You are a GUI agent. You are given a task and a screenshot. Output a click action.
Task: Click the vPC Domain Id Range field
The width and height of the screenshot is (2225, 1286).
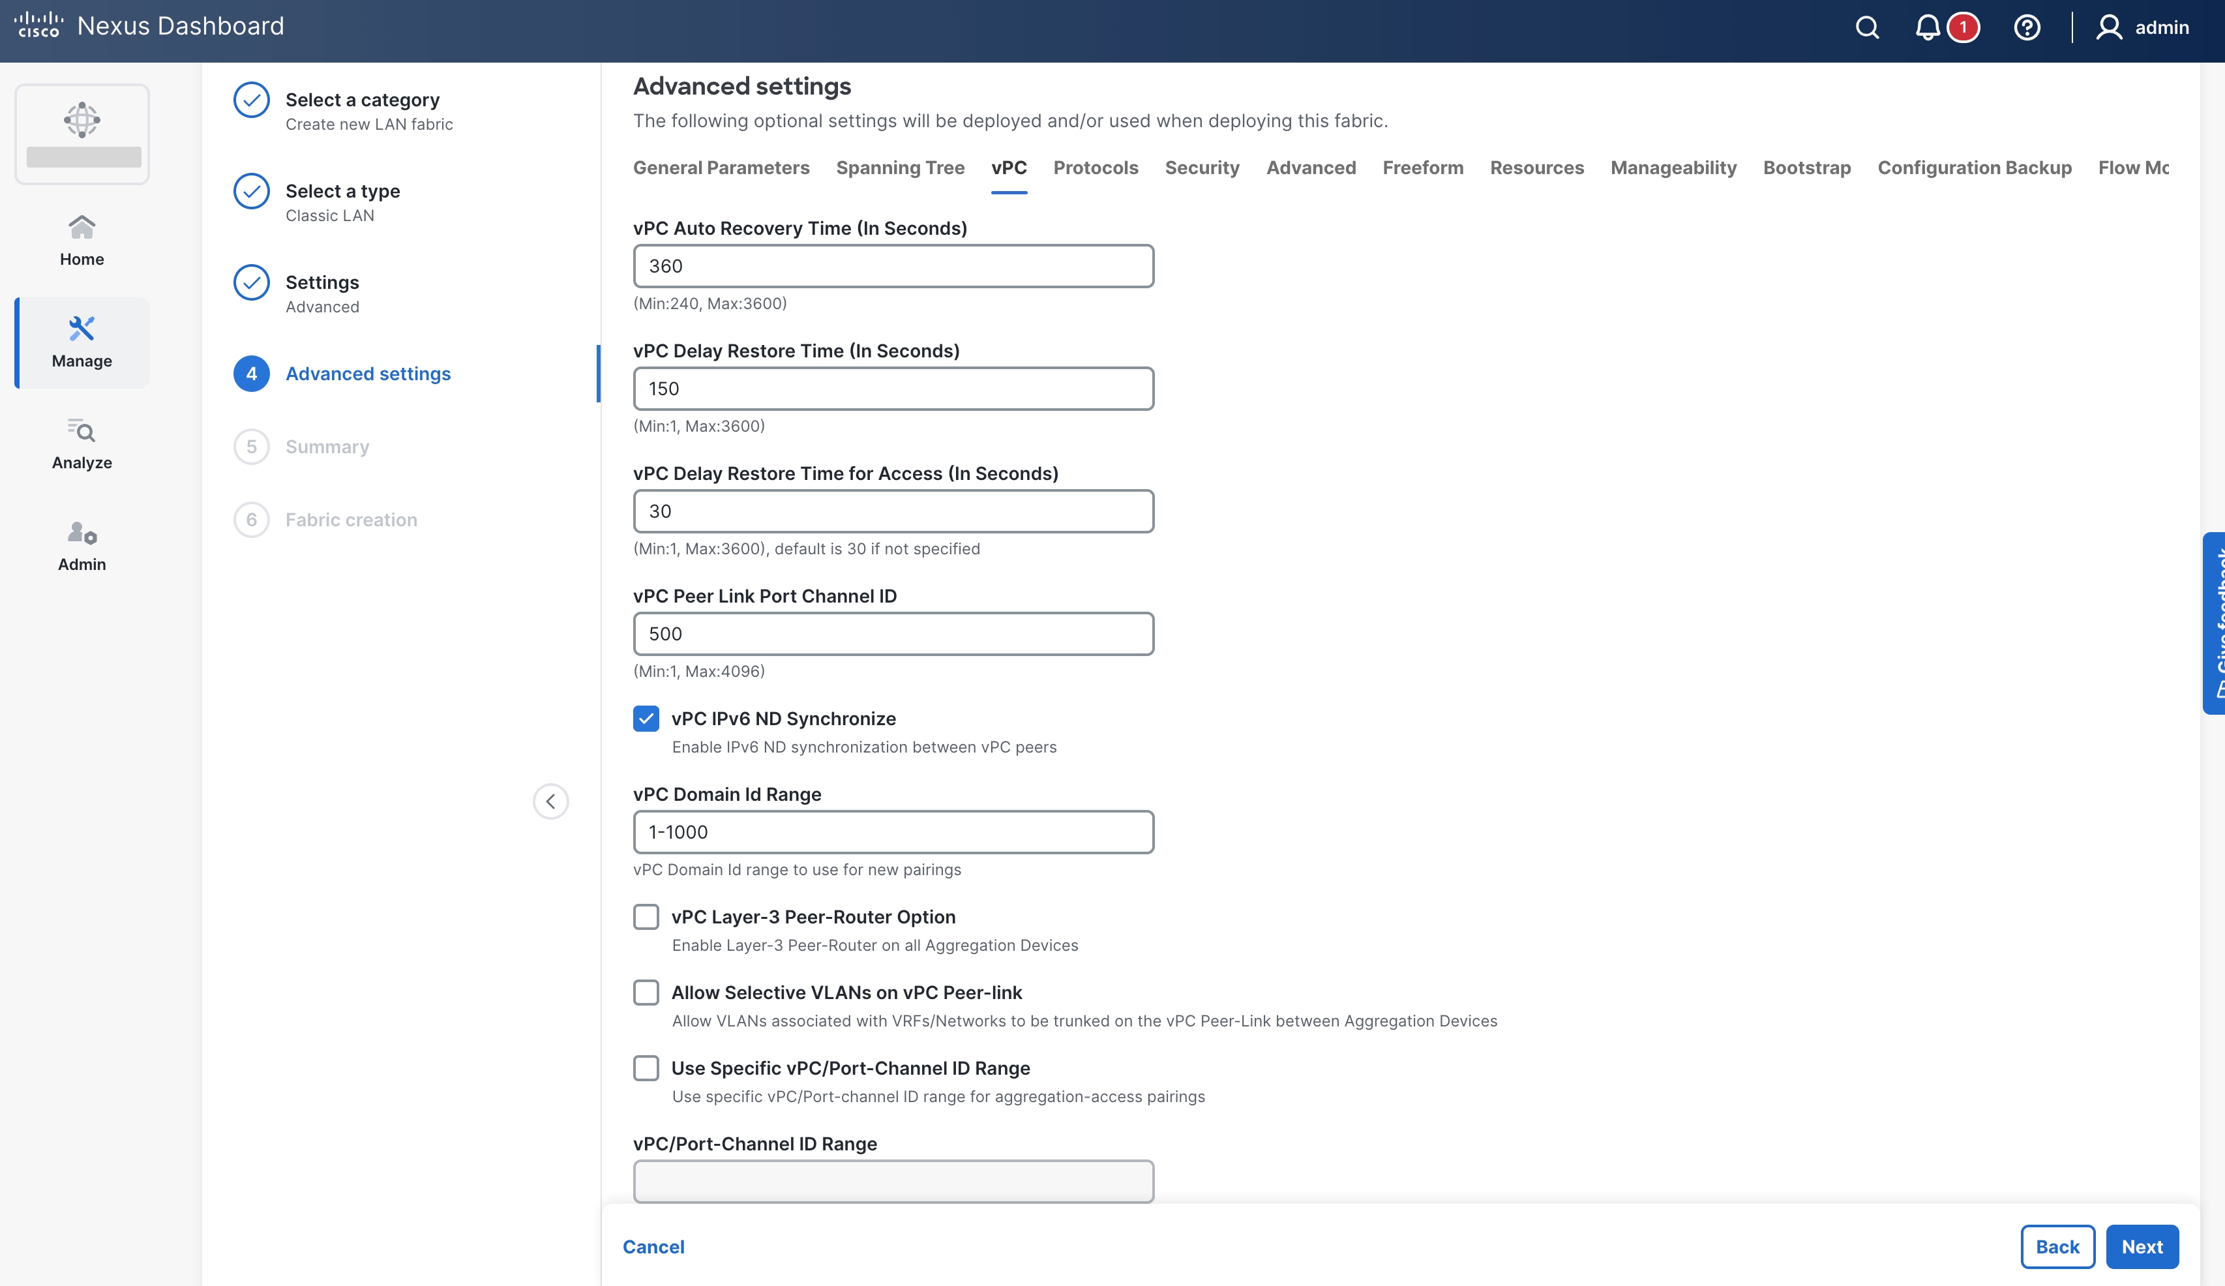pos(893,831)
